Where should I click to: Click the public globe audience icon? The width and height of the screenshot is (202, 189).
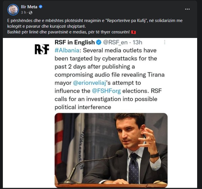point(31,13)
